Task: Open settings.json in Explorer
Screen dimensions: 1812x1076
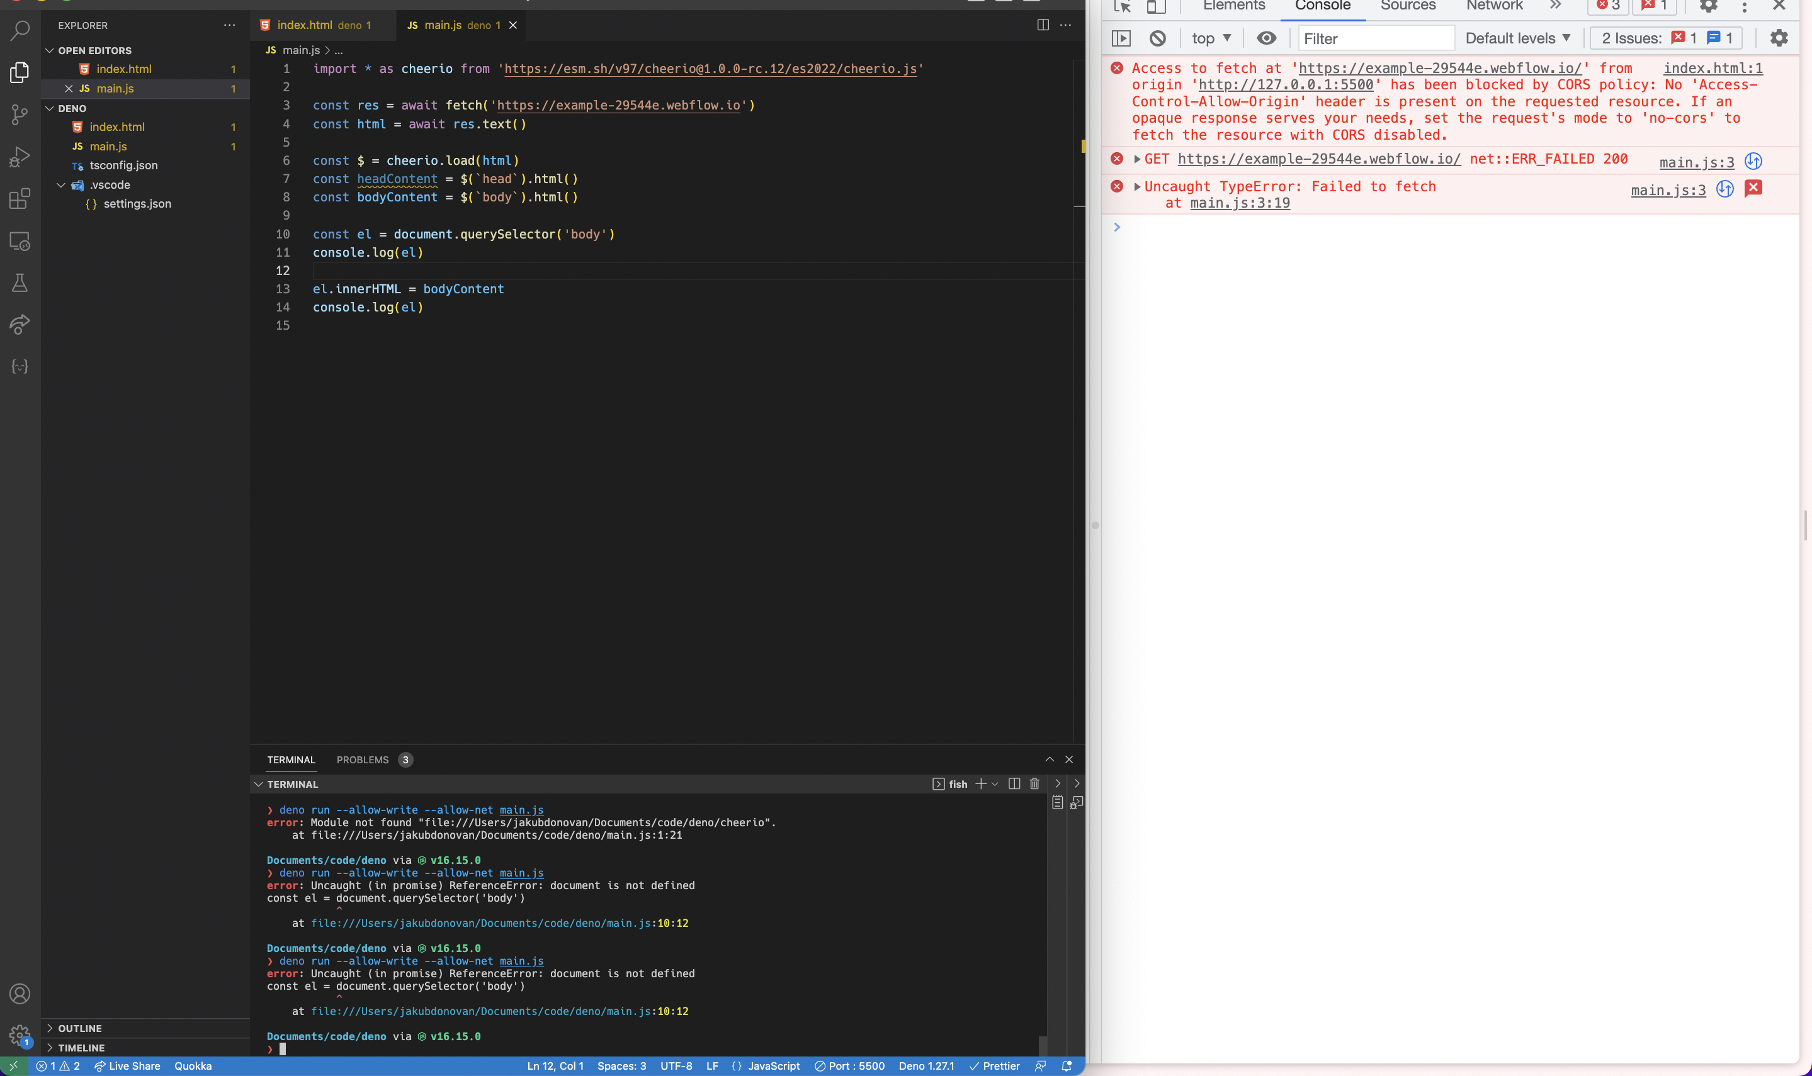Action: (137, 204)
